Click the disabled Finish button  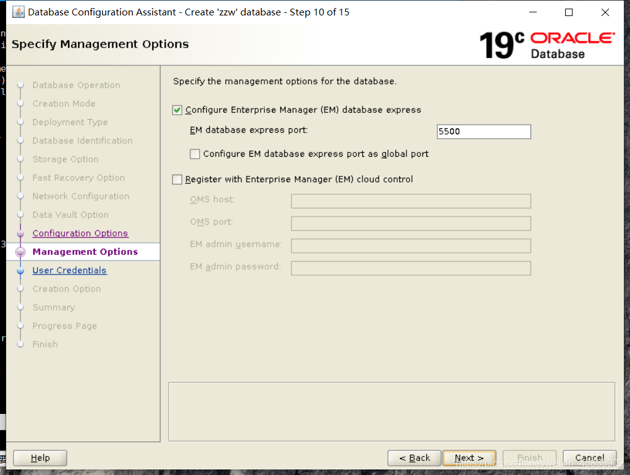click(529, 458)
